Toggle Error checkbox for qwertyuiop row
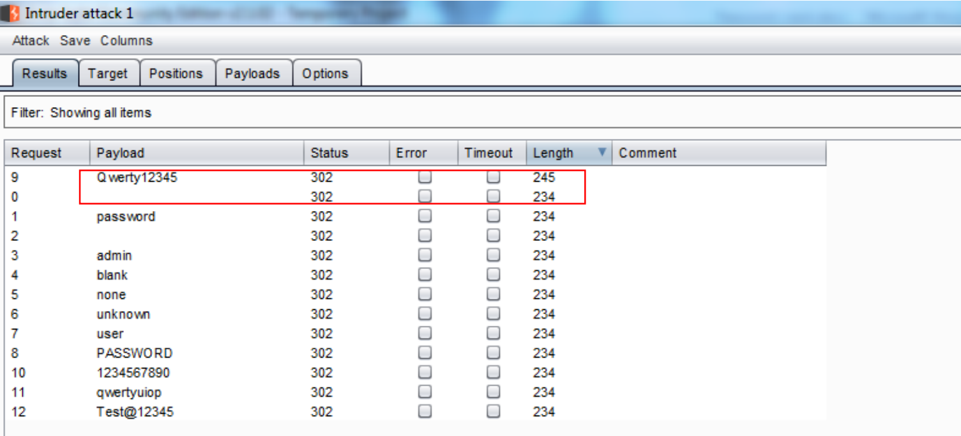 pos(425,392)
